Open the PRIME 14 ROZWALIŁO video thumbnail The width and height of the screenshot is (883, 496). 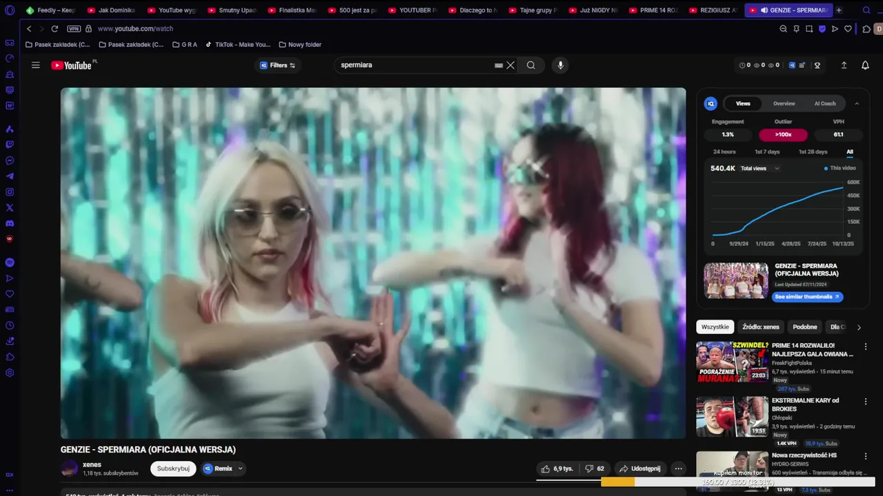[732, 362]
